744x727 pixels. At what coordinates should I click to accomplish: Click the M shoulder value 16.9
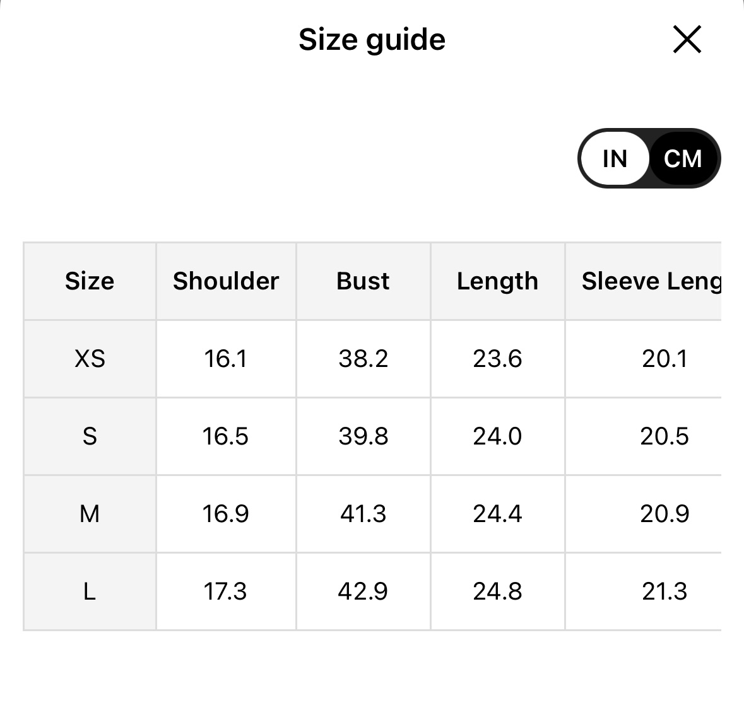coord(225,514)
